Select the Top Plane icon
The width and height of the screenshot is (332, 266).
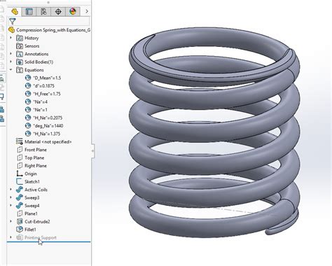click(20, 157)
